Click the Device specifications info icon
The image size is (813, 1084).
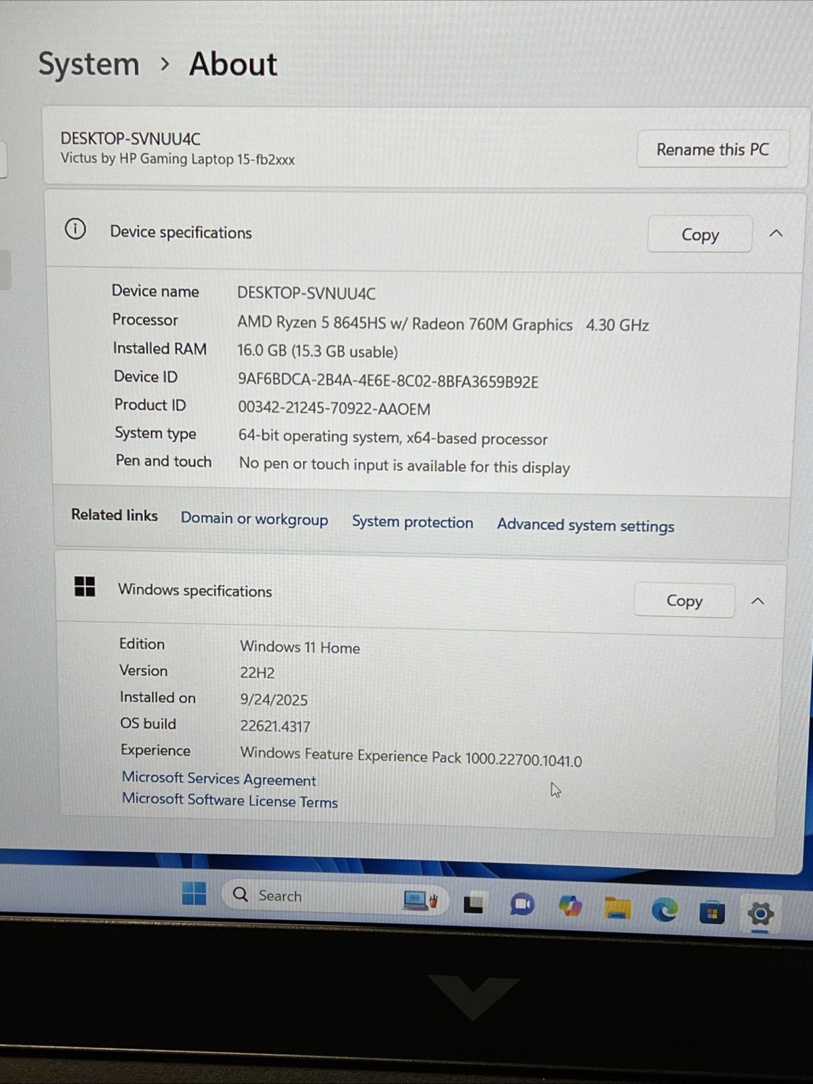click(x=75, y=229)
